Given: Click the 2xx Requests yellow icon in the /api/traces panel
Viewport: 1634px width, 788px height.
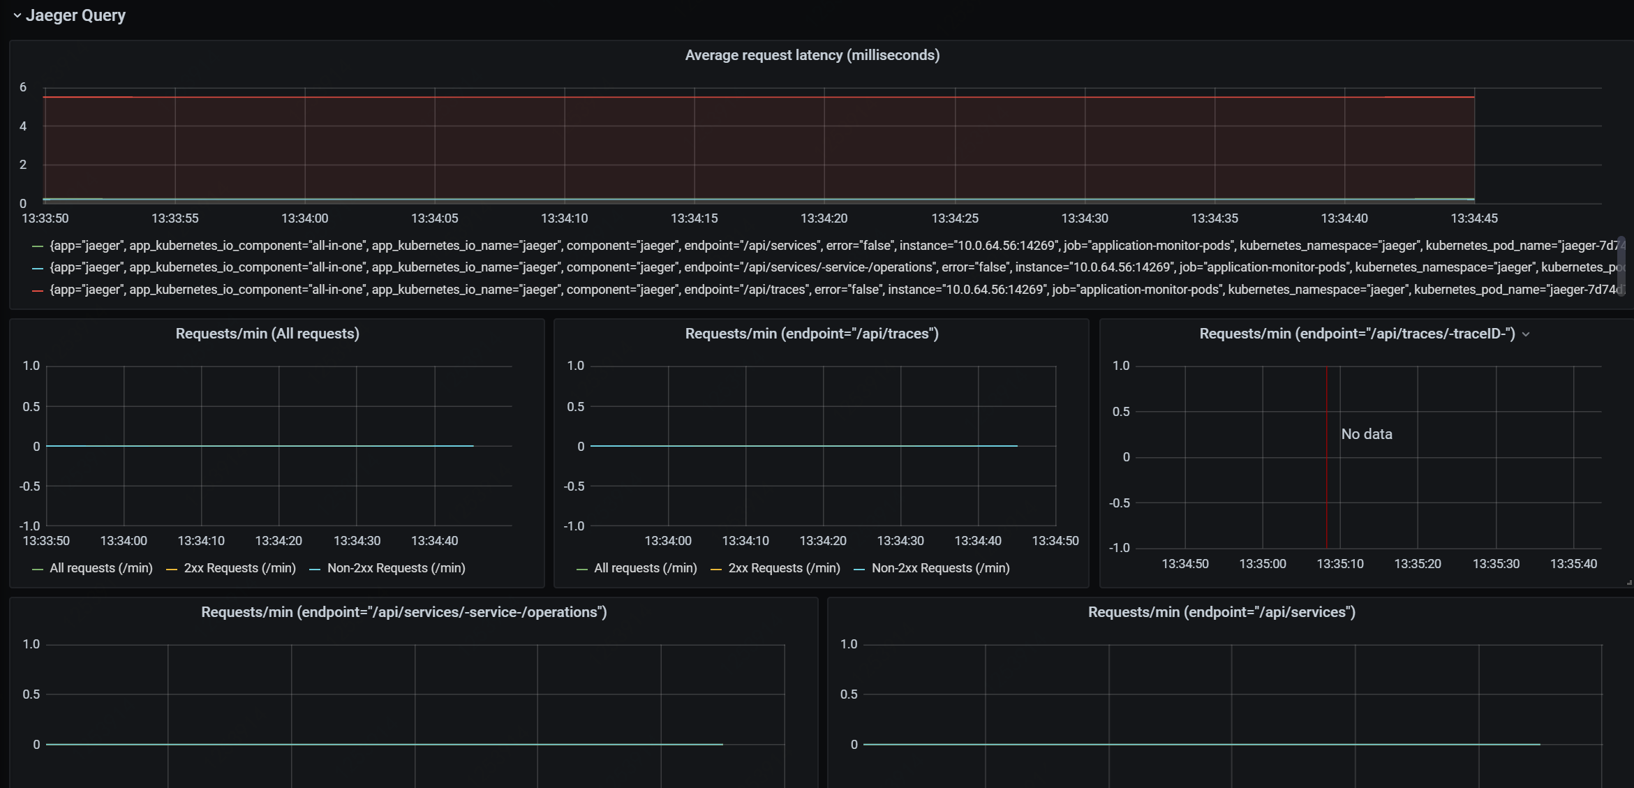Looking at the screenshot, I should click(716, 569).
